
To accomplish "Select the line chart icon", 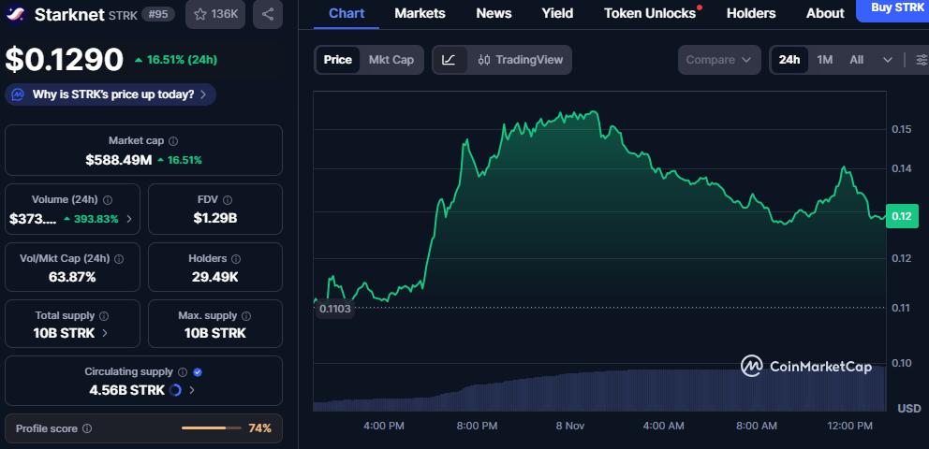I will 449,60.
